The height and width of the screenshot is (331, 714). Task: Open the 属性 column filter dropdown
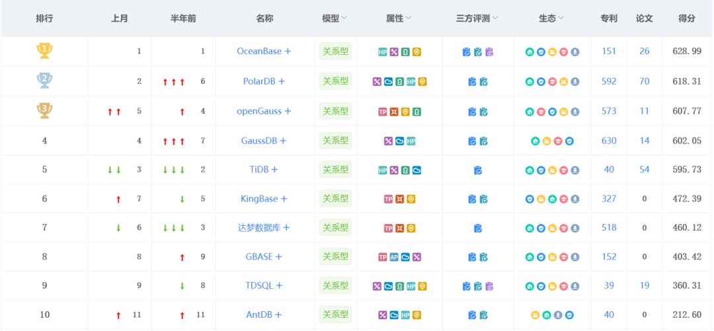(409, 18)
